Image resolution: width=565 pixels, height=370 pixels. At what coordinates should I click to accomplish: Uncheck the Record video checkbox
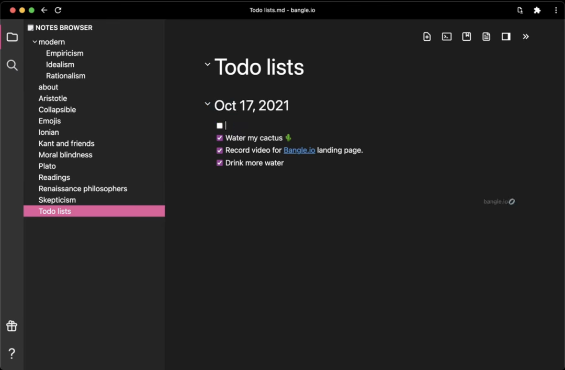(219, 151)
